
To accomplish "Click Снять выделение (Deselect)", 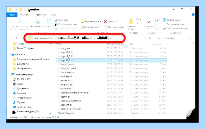I will [176, 24].
